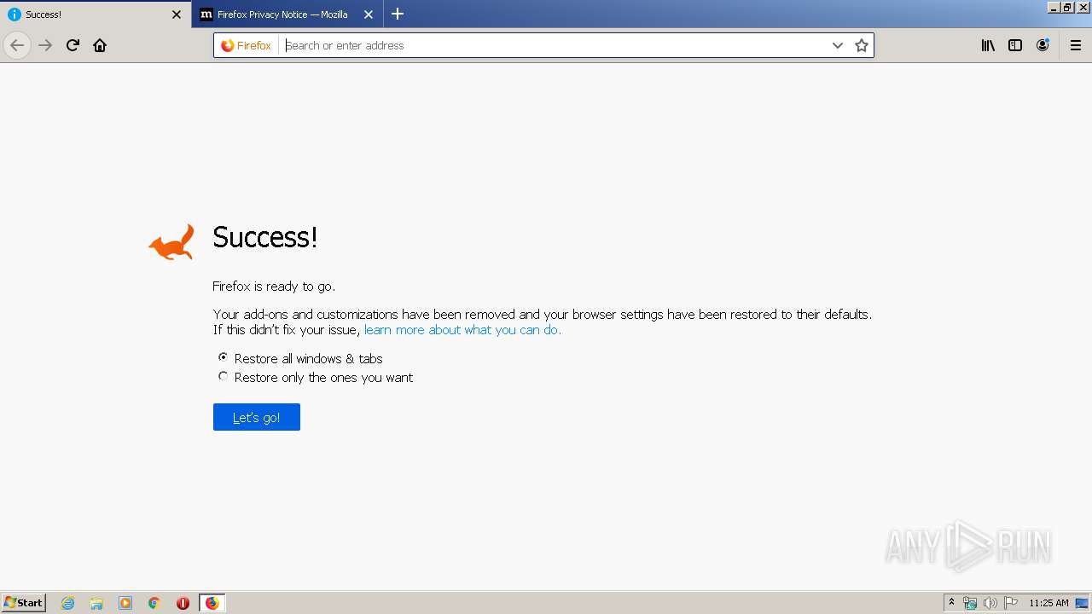
Task: Launch Internet Explorer from taskbar
Action: [x=67, y=603]
